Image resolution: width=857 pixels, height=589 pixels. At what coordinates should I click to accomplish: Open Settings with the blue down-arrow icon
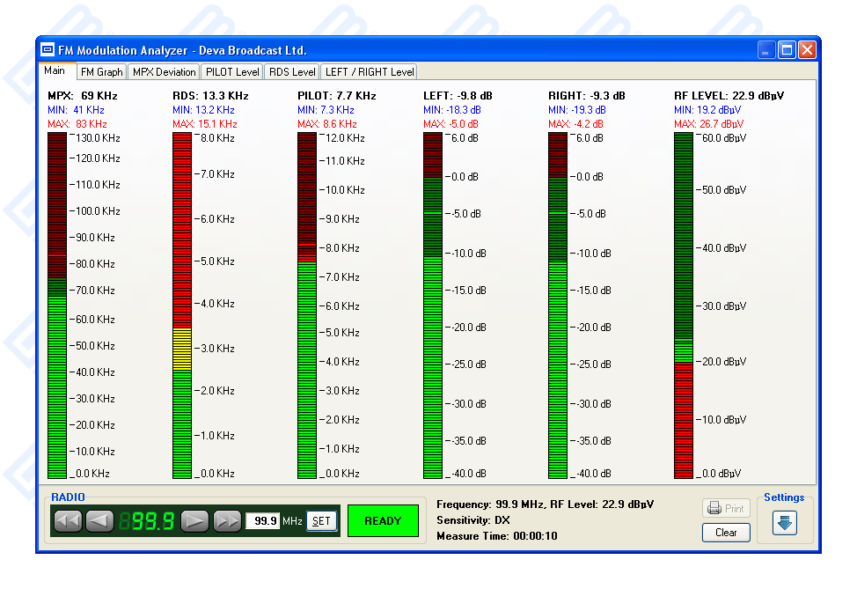(784, 522)
